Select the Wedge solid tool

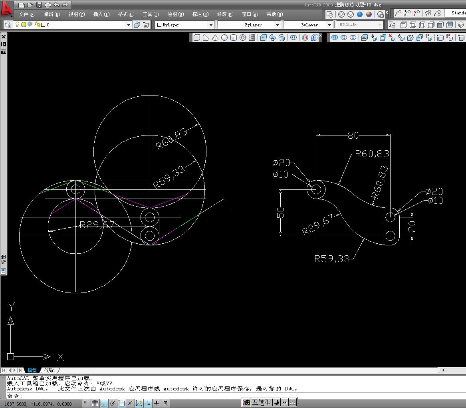point(206,38)
